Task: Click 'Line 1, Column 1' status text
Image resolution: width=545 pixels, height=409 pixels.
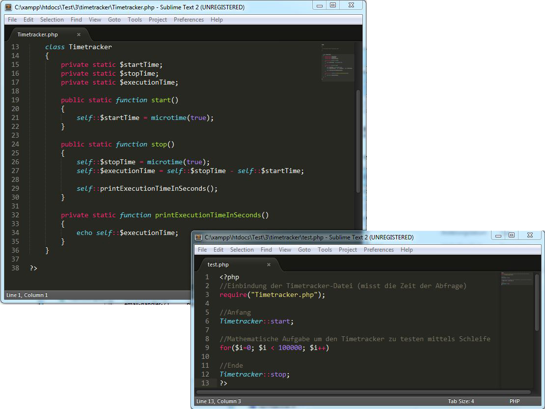Action: (x=27, y=295)
